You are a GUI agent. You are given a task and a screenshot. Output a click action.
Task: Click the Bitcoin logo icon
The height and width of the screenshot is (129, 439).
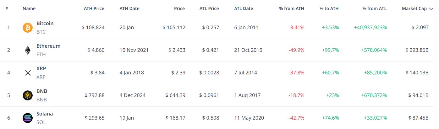click(28, 28)
